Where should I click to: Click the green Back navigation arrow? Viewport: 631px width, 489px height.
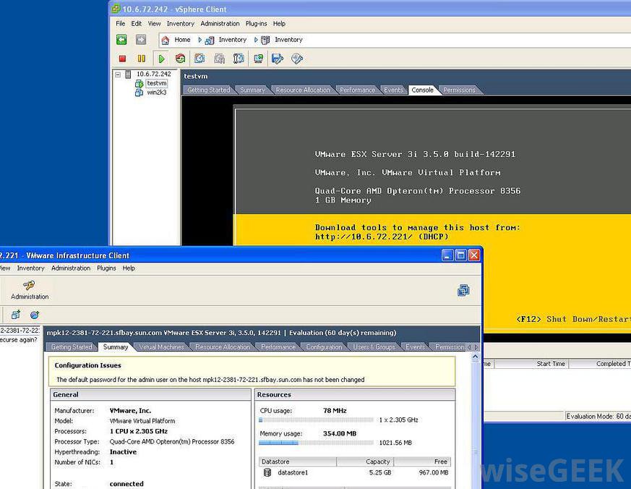tap(121, 40)
